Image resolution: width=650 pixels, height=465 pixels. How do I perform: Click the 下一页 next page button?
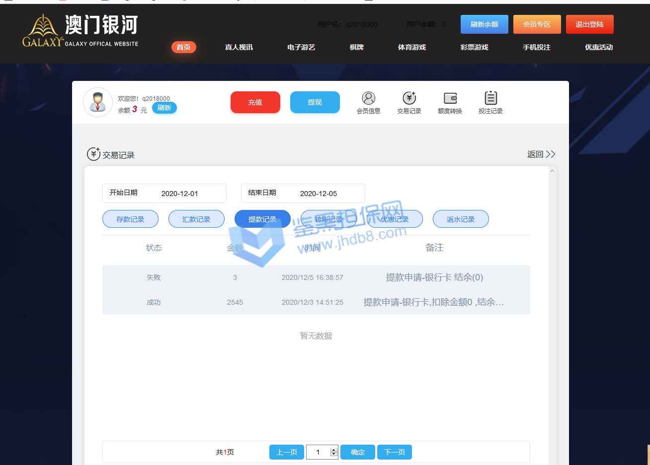(395, 452)
